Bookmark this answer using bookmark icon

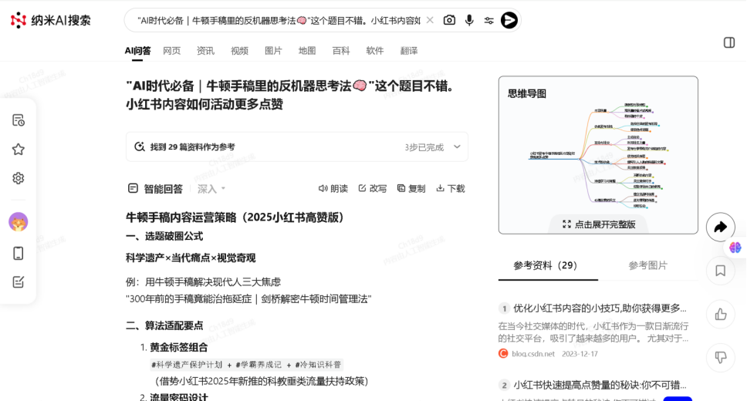[720, 271]
